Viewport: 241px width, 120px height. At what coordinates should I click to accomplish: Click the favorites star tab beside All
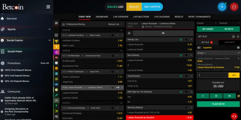tap(129, 33)
